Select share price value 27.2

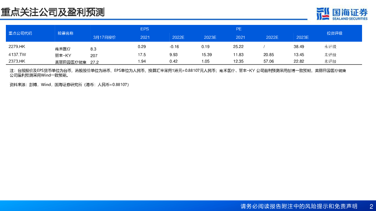pos(94,62)
